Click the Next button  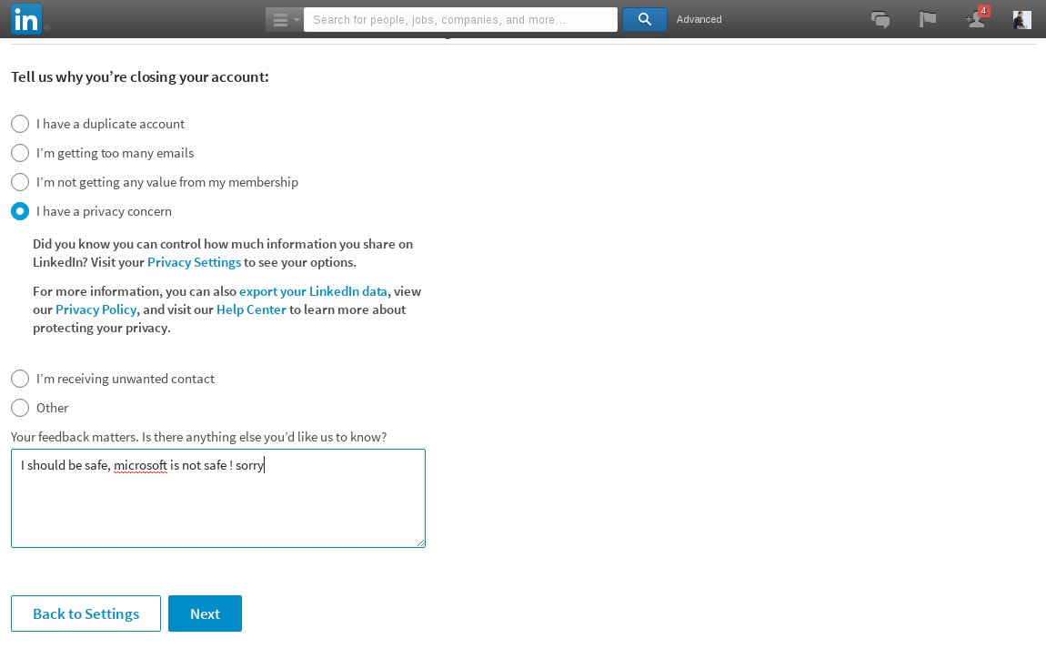point(205,613)
